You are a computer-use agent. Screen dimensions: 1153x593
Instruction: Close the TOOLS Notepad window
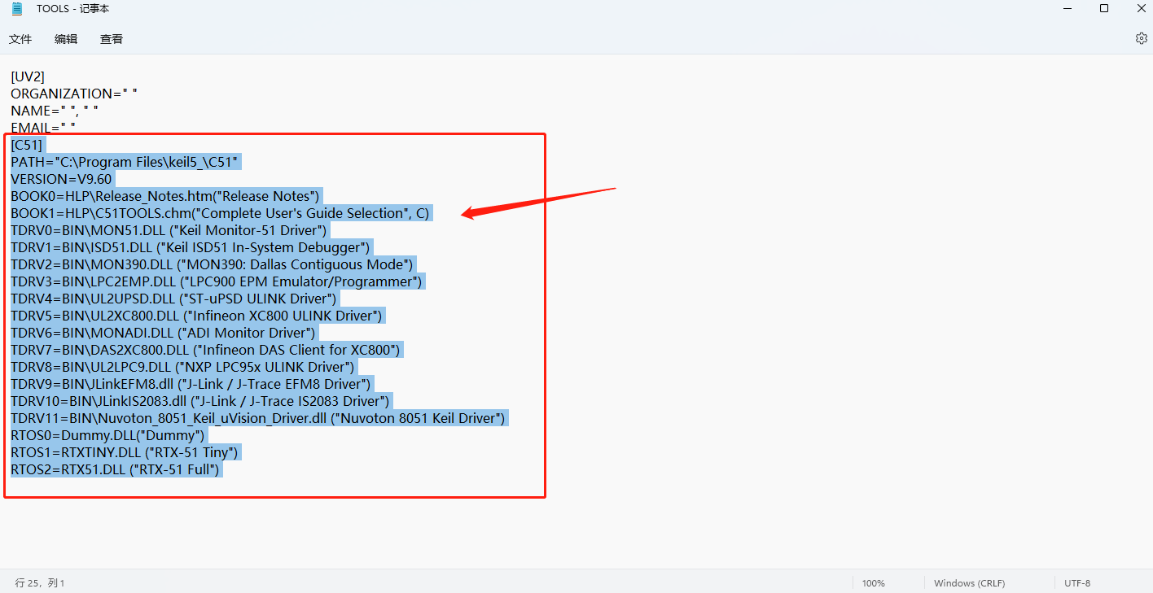point(1140,8)
